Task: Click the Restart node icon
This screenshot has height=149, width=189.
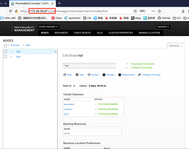Action: tap(89, 75)
